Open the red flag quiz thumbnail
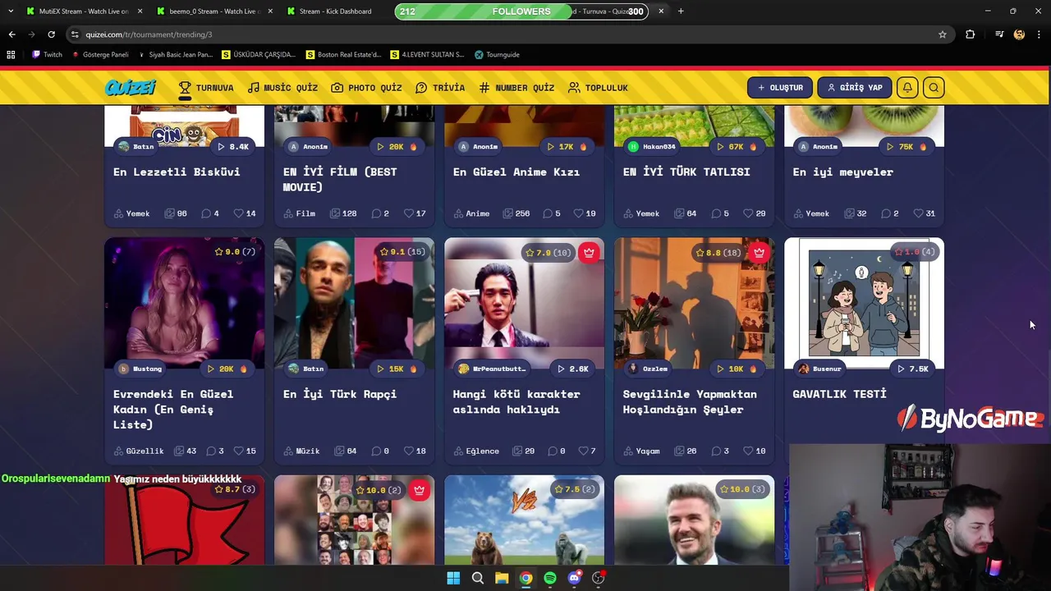1051x591 pixels. (185, 520)
